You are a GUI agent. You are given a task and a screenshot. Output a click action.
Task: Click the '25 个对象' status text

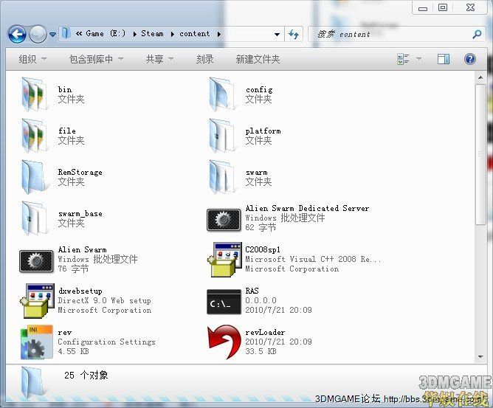[86, 375]
